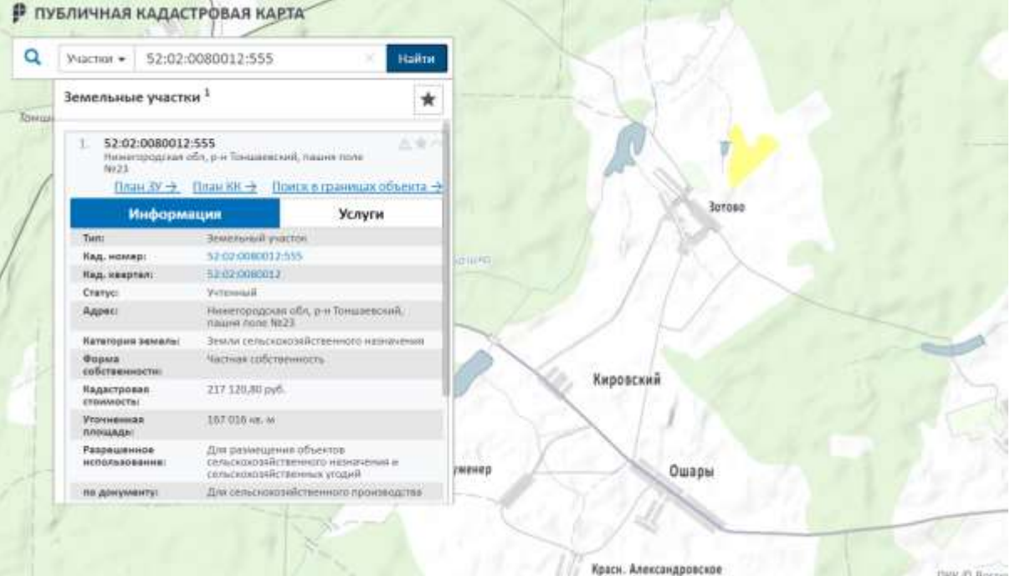Open cadastral quarter link 52:02:0080012
This screenshot has height=576, width=1010.
pyautogui.click(x=243, y=274)
